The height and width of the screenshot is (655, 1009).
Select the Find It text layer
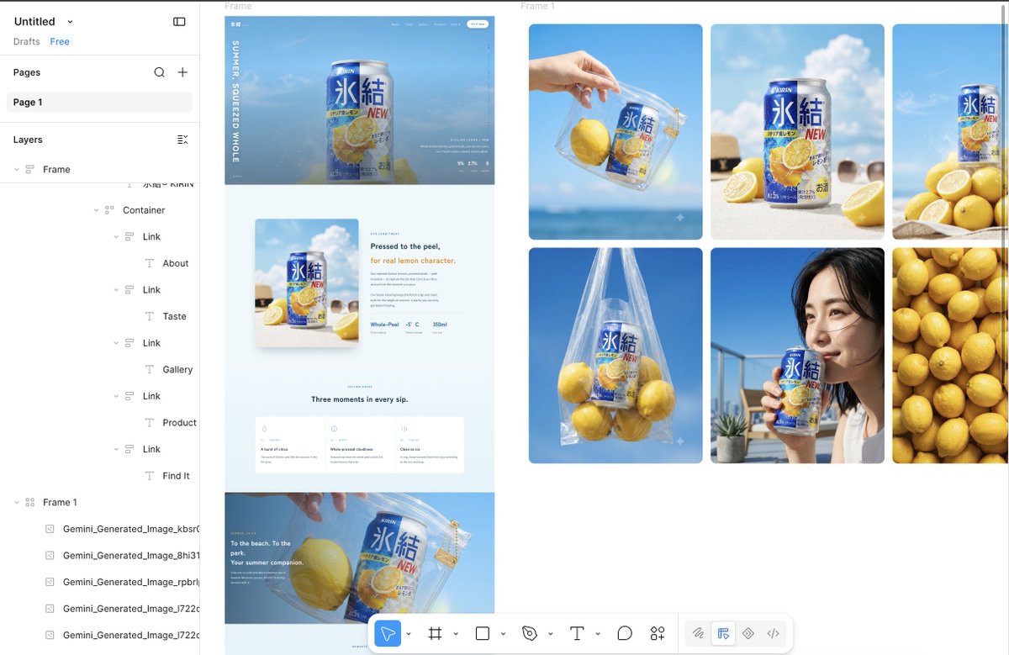pos(176,476)
